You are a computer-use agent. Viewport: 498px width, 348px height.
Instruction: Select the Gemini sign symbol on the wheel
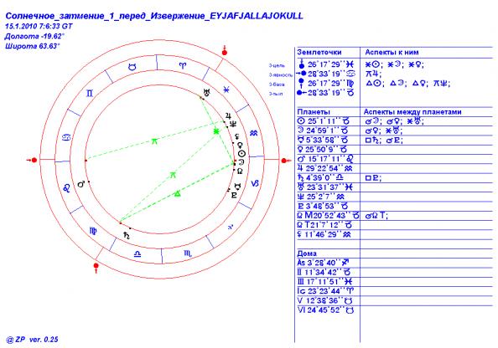[90, 93]
